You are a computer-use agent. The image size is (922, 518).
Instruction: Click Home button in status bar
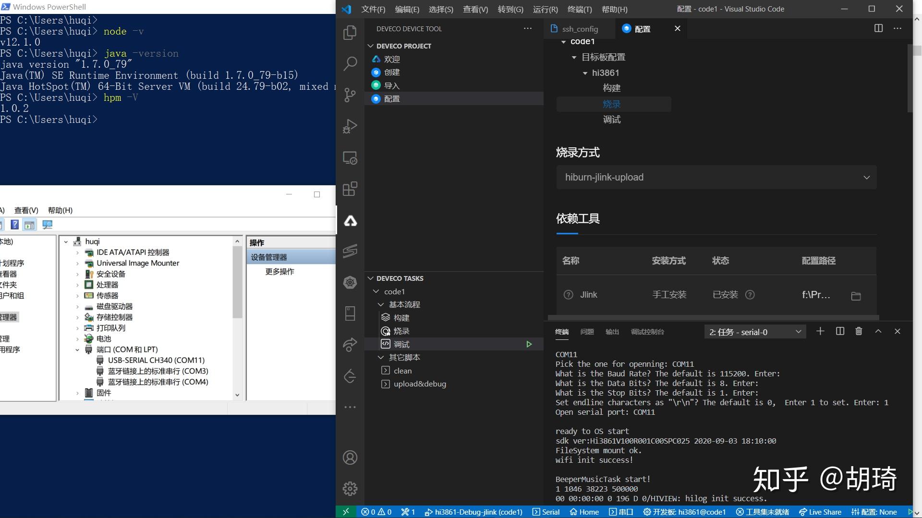(584, 512)
